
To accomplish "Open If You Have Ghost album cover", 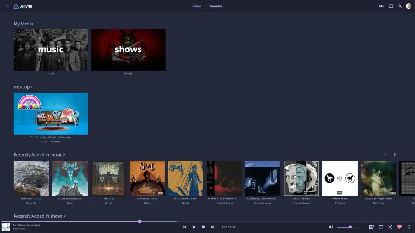I will coord(186,178).
